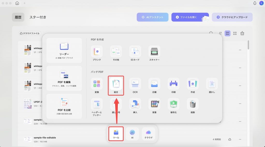Toggle the クラウドファイル filter chip
This screenshot has width=265, height=147.
(x=30, y=33)
